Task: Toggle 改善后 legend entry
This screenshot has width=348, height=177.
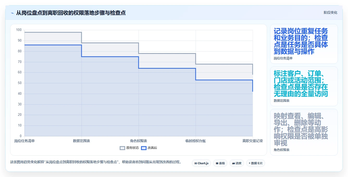Action: 149,148
